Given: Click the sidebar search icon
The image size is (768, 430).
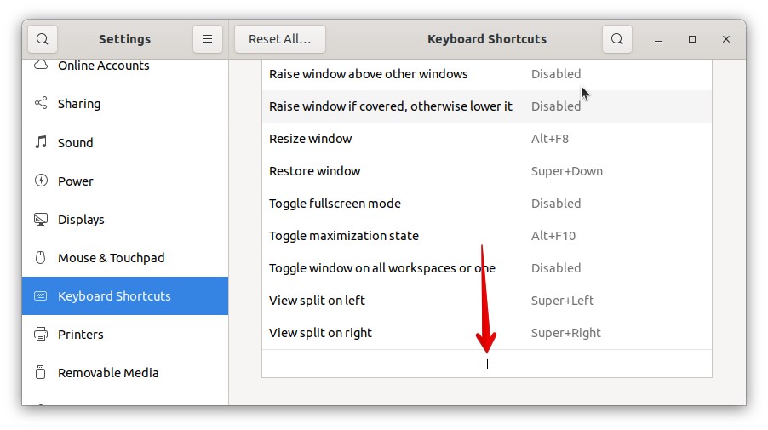Looking at the screenshot, I should pos(42,39).
